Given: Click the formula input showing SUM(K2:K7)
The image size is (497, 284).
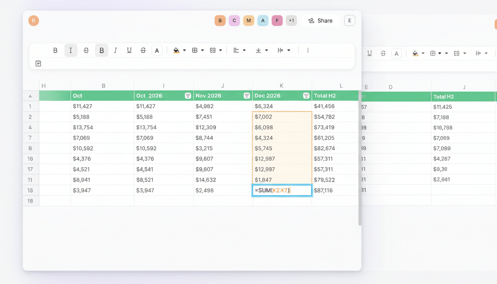Looking at the screenshot, I should [282, 190].
